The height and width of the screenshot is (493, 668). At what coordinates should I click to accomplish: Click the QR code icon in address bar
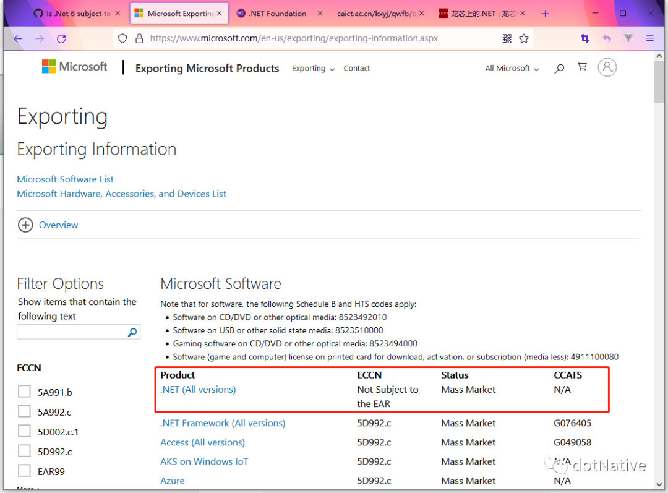click(x=507, y=39)
